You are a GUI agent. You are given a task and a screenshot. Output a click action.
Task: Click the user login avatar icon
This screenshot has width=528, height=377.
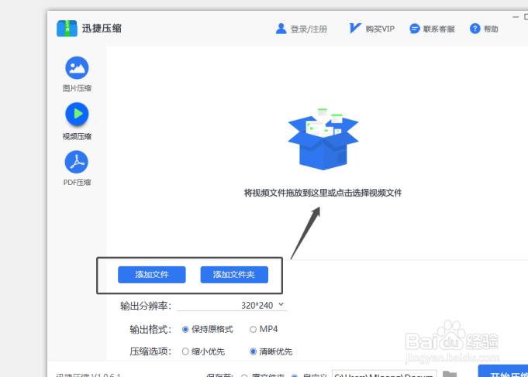(281, 29)
